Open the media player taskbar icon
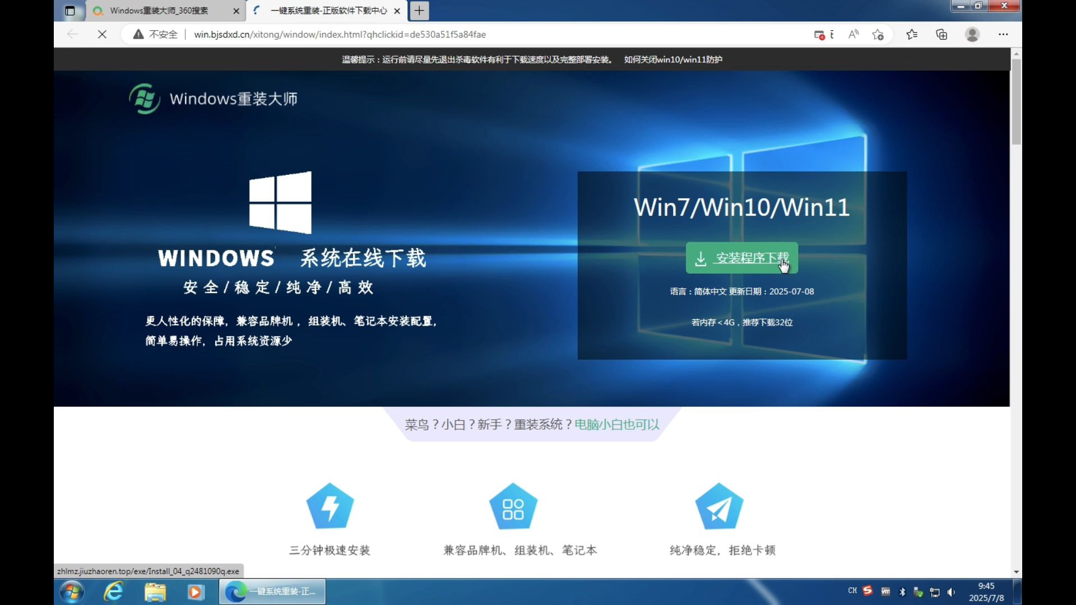The width and height of the screenshot is (1076, 605). (196, 592)
